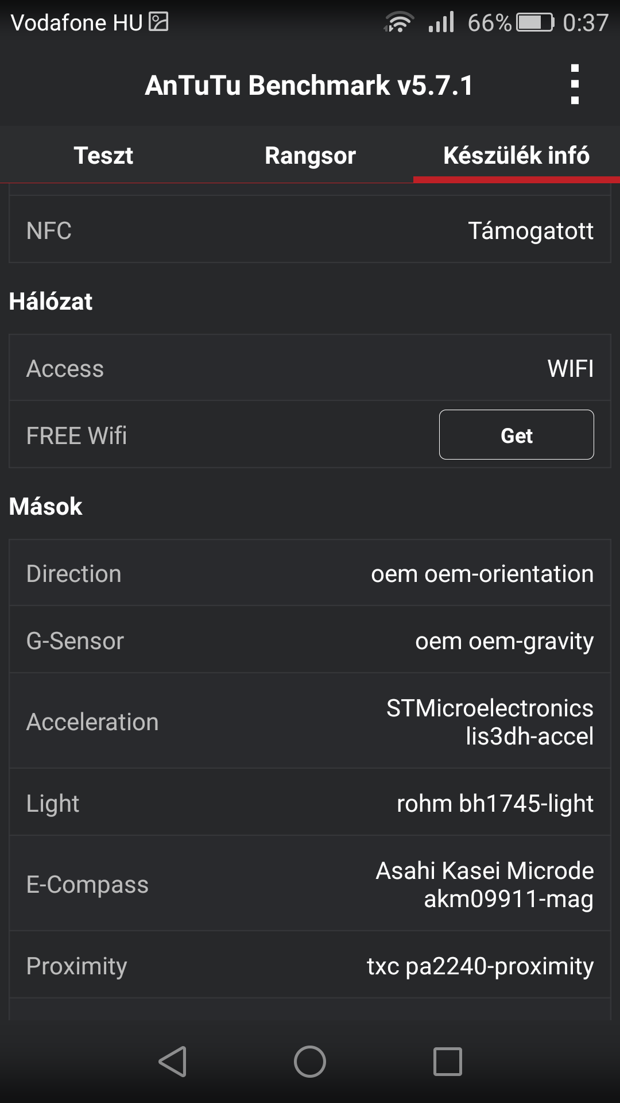Switch to the Rangsor tab
The height and width of the screenshot is (1103, 620).
click(310, 156)
